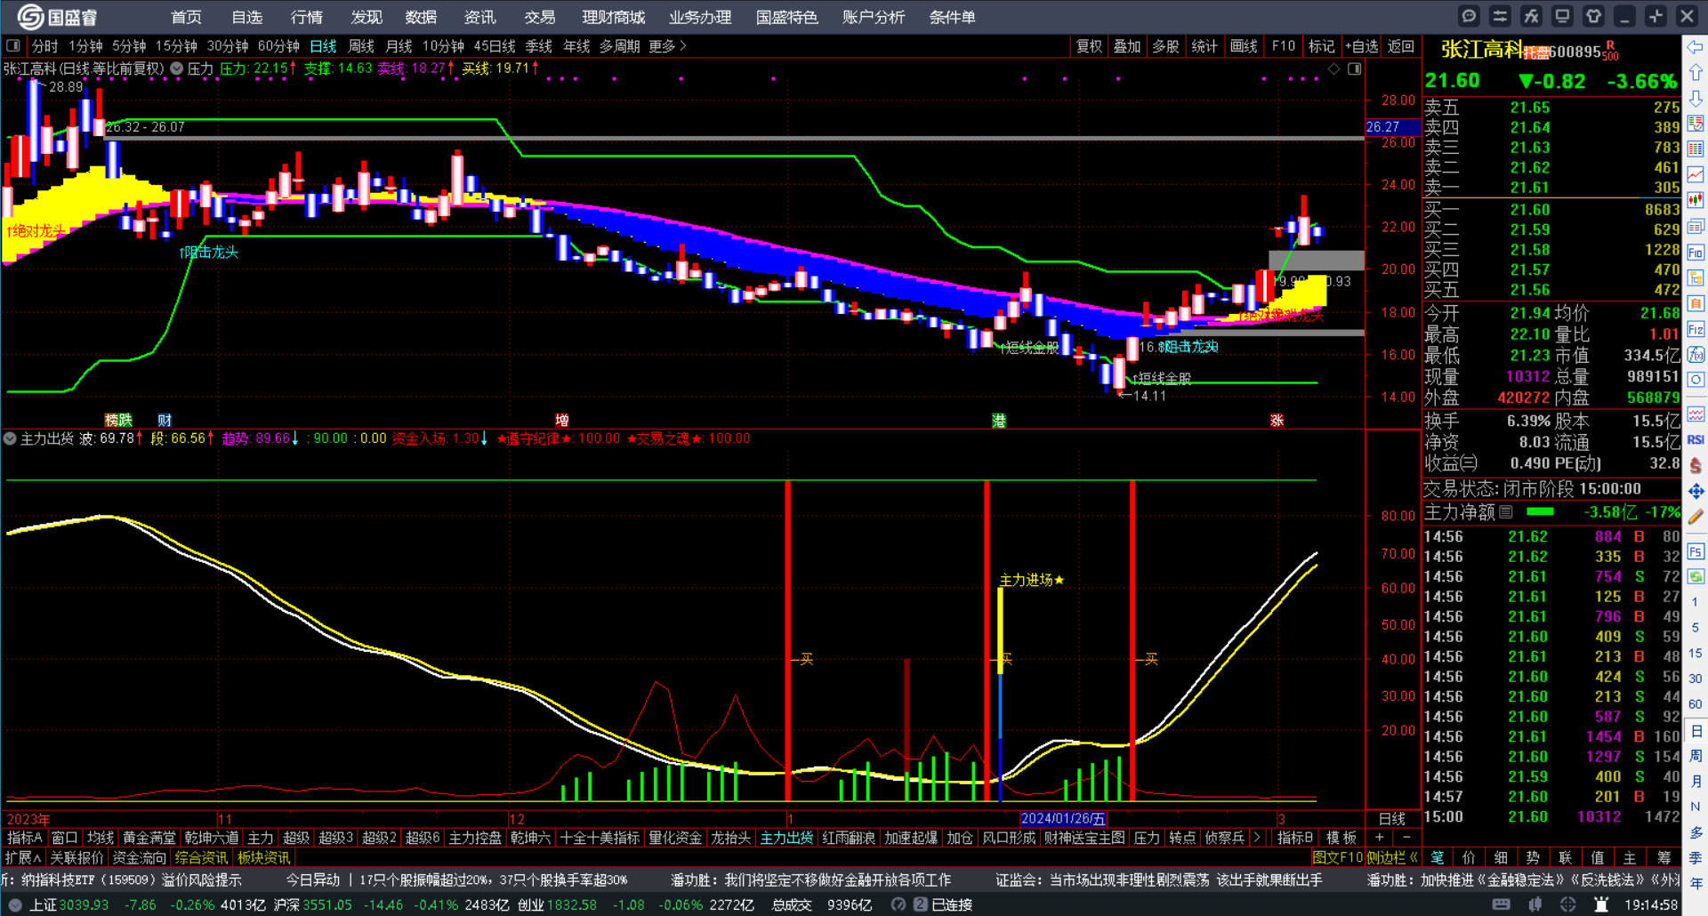Open the F10 icon in right sidebar
Viewport: 1708px width, 916px height.
coord(1696,253)
